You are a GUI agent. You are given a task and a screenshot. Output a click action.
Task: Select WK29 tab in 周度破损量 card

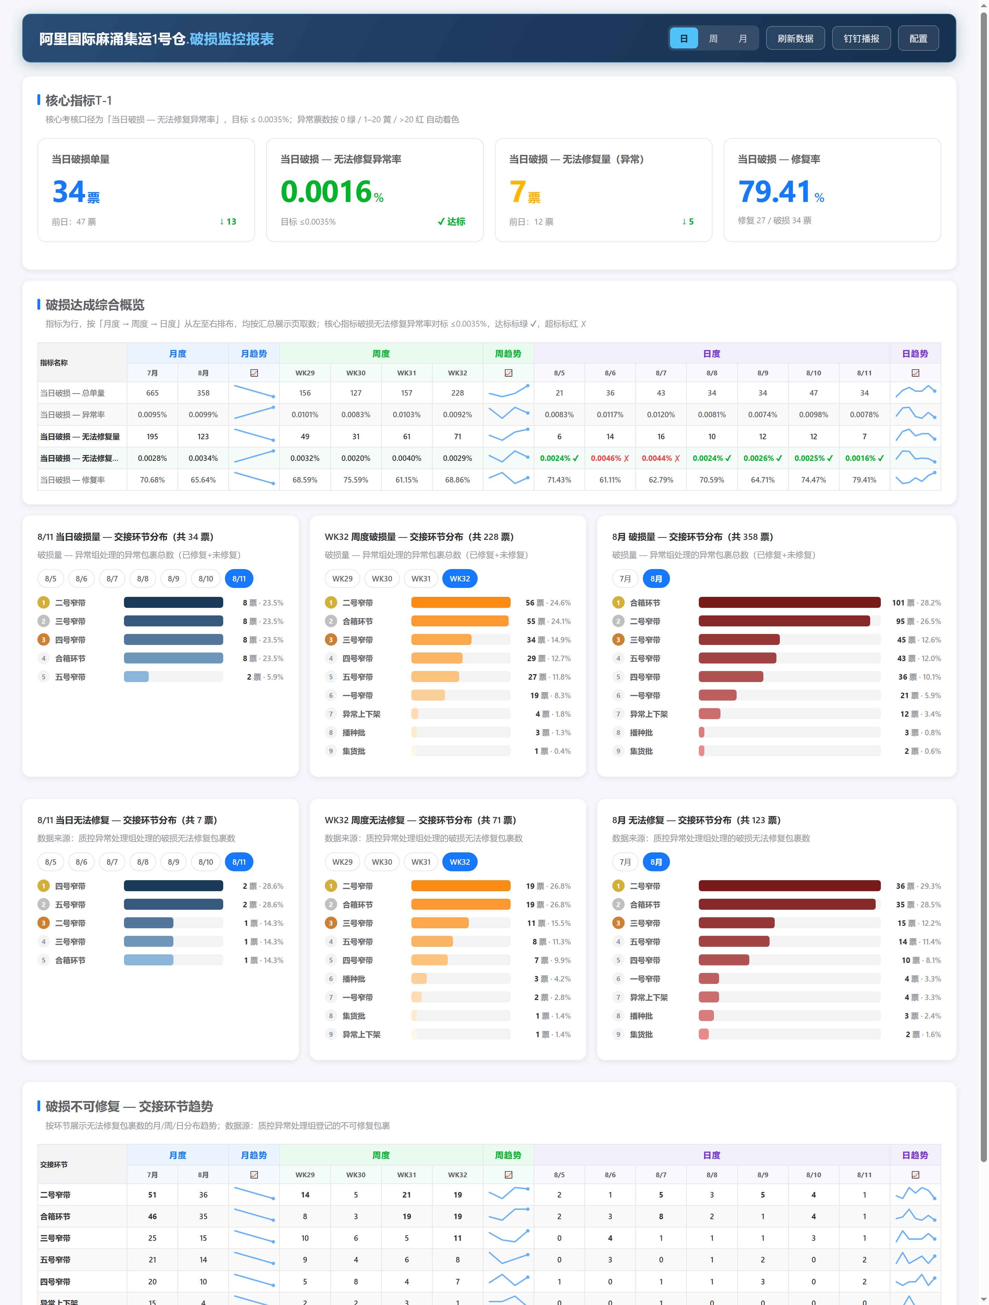pyautogui.click(x=342, y=578)
